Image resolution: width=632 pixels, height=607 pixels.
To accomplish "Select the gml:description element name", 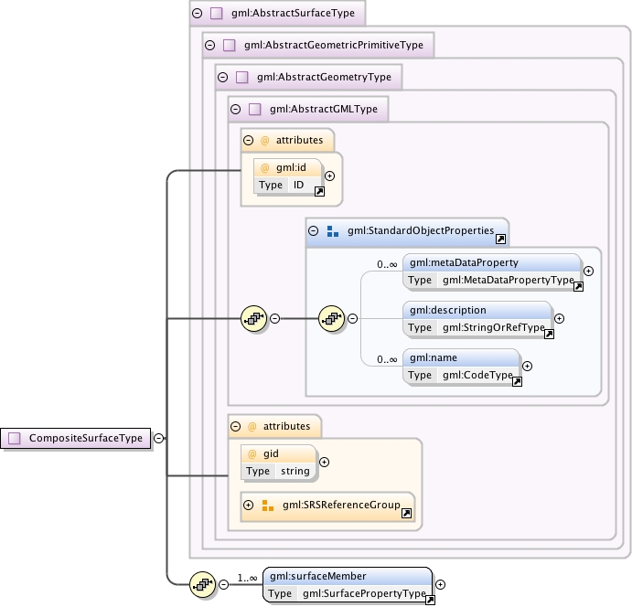I will pyautogui.click(x=448, y=310).
